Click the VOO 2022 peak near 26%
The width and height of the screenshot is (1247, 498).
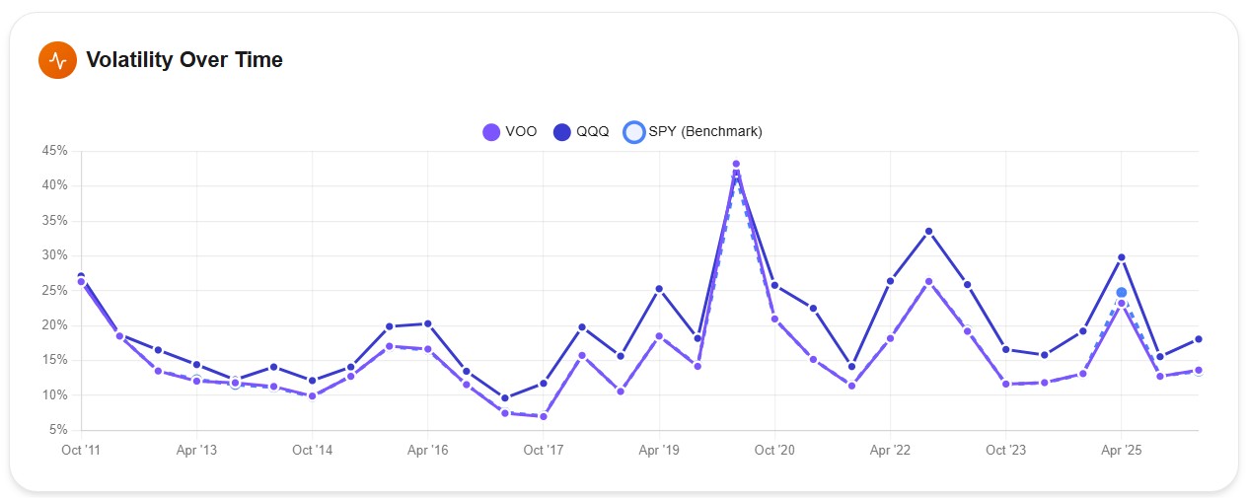click(x=928, y=282)
